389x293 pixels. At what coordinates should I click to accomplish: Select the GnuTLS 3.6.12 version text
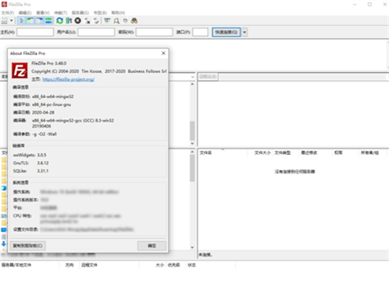pos(43,163)
